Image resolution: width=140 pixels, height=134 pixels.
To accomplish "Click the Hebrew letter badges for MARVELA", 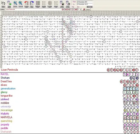I will coord(131,117).
